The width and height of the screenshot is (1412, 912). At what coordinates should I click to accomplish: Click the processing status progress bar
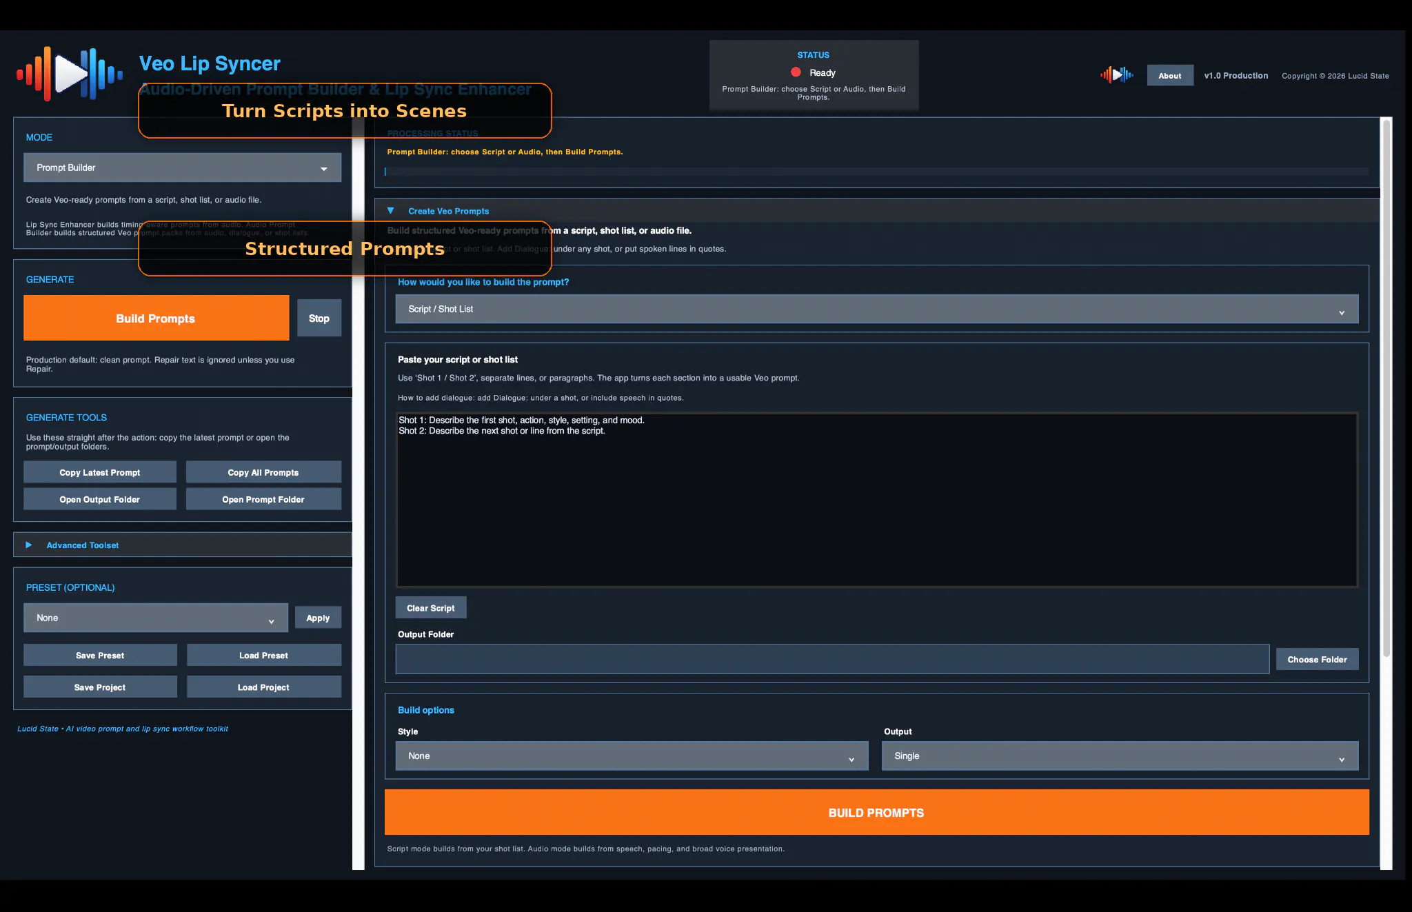[876, 172]
